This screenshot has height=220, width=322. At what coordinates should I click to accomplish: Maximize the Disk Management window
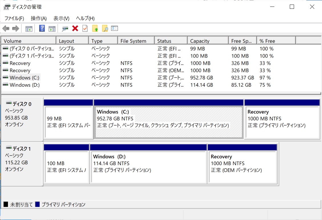click(x=292, y=7)
